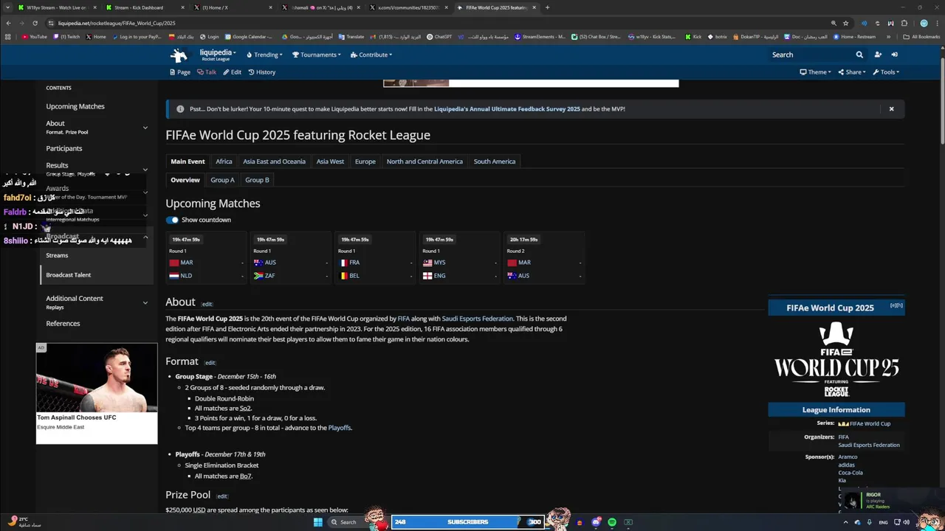Open the Windows Start menu
The height and width of the screenshot is (531, 945).
coord(317,522)
